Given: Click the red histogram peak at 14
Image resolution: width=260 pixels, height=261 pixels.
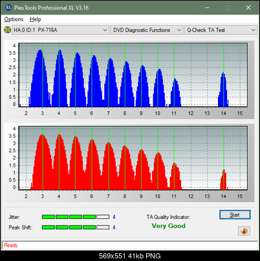Looking at the screenshot, I should point(224,180).
